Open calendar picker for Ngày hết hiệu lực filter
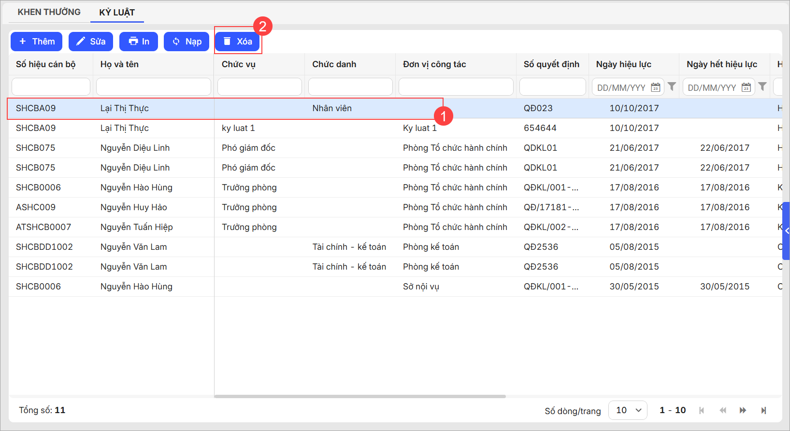The image size is (790, 431). [x=746, y=87]
